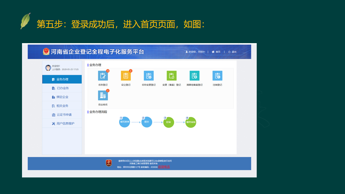Click the platform emblem logo in the header

coord(46,51)
